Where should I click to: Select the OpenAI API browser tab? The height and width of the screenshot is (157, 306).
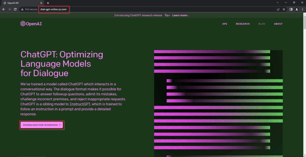click(x=23, y=3)
